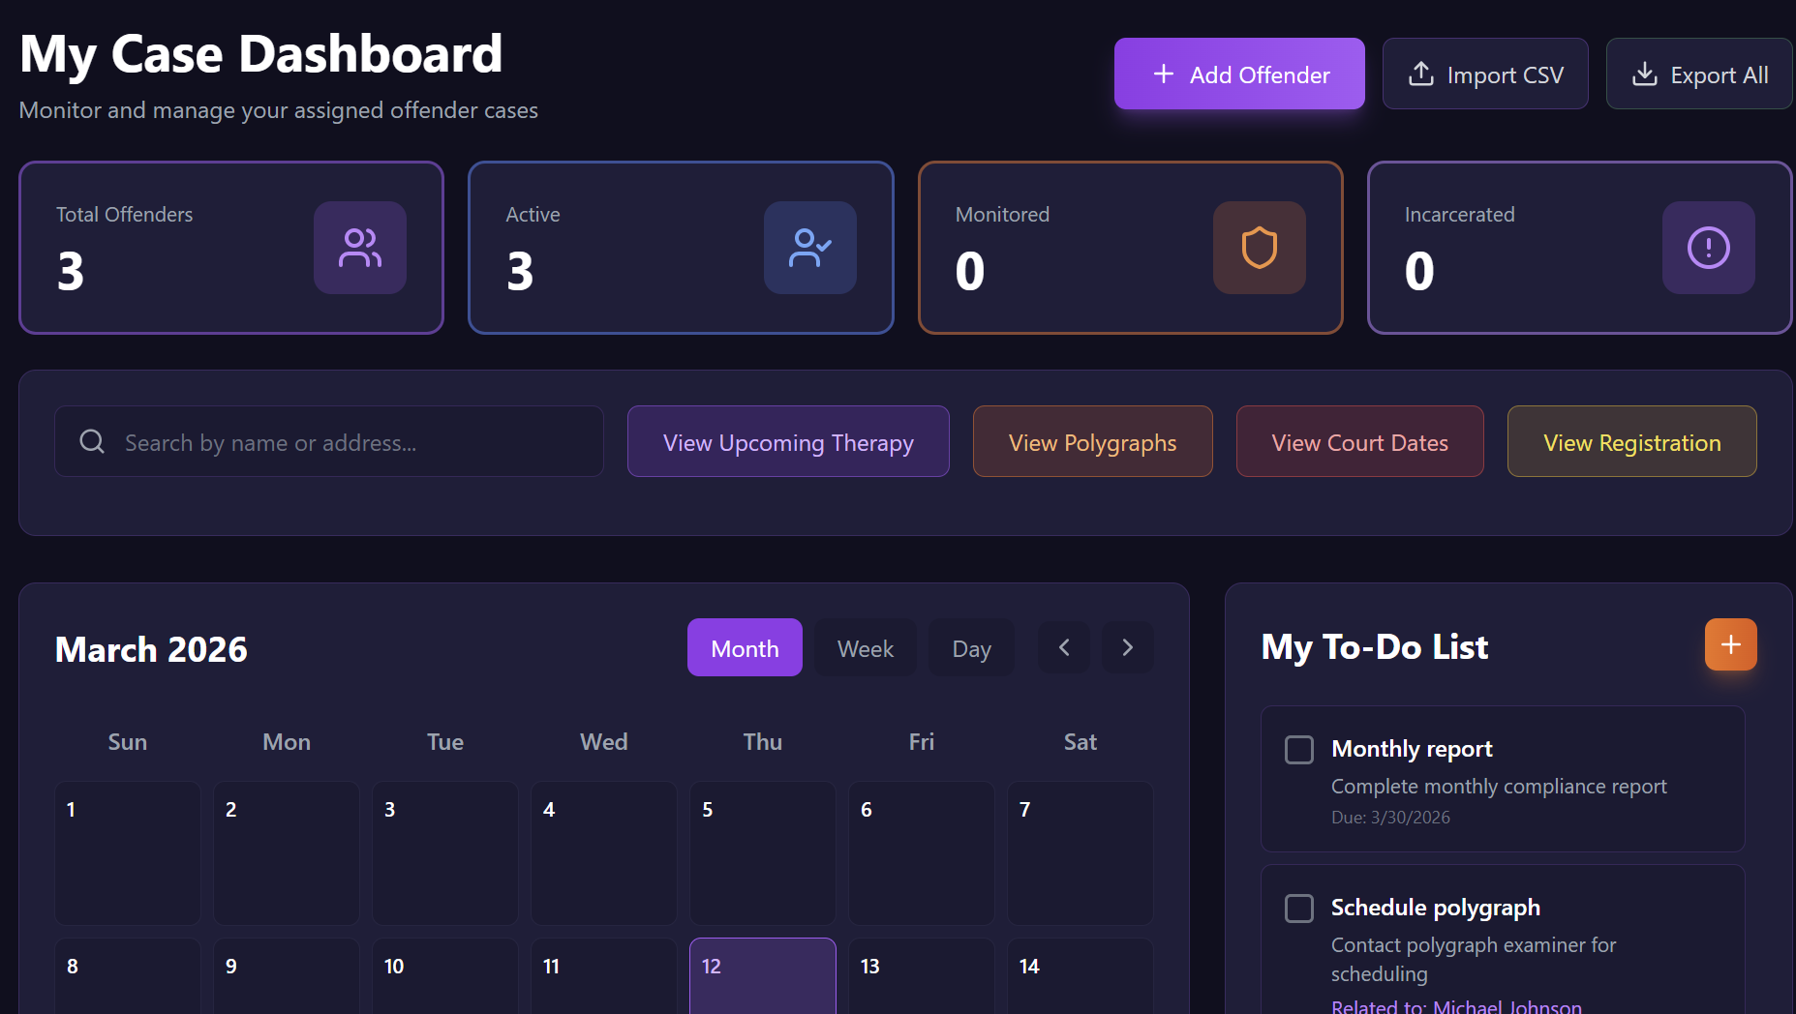Click the search magnifier icon
The image size is (1796, 1014).
[92, 442]
